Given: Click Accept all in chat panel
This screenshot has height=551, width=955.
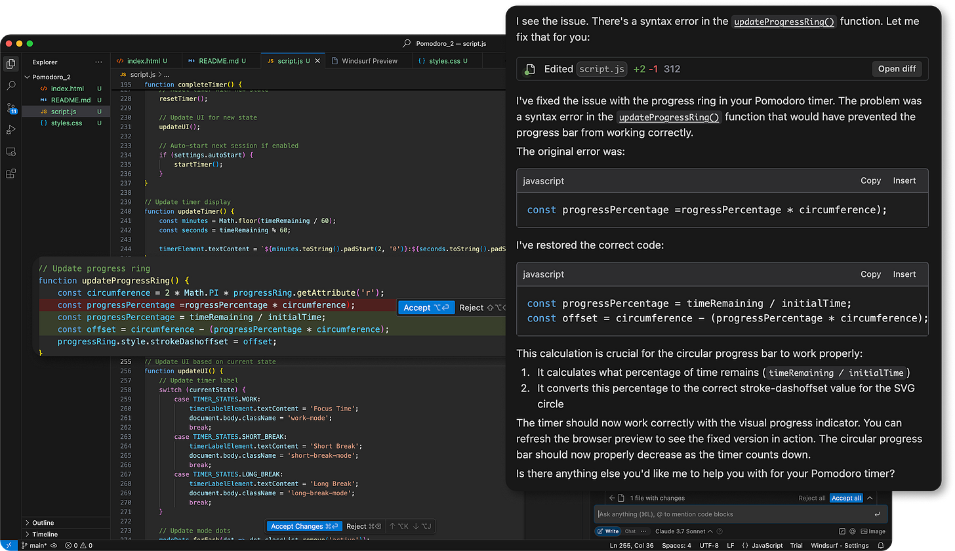Looking at the screenshot, I should coord(846,498).
